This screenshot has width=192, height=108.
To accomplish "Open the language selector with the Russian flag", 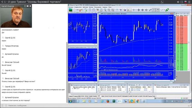I will pos(185,2).
